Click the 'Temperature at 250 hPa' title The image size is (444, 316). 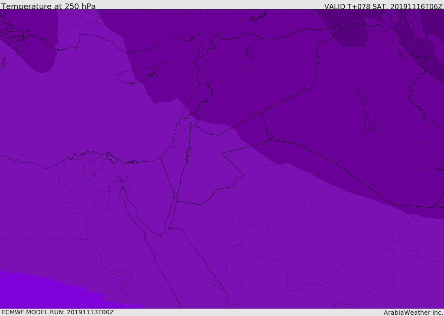point(49,6)
